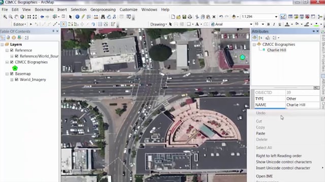Image resolution: width=325 pixels, height=182 pixels.
Task: Toggle Bold text formatting
Action: point(269,24)
